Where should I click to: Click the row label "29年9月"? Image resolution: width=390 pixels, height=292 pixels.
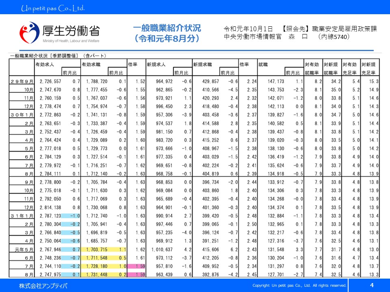click(22, 82)
